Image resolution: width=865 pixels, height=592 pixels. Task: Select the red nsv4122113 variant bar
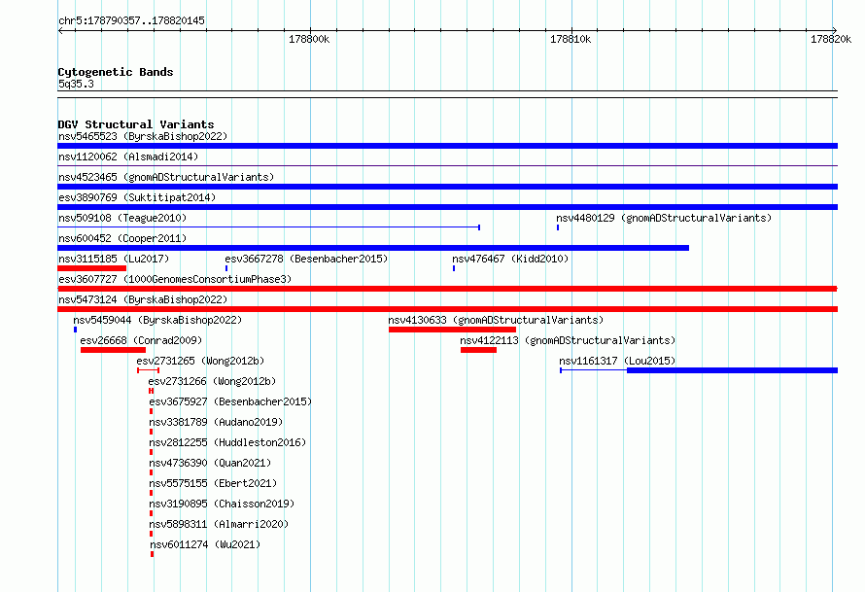point(479,350)
